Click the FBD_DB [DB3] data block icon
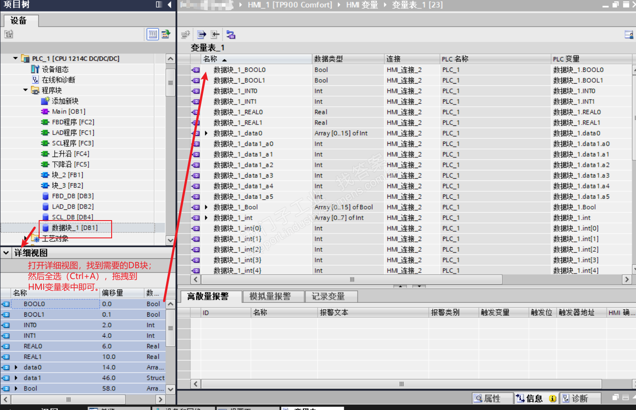 [45, 196]
